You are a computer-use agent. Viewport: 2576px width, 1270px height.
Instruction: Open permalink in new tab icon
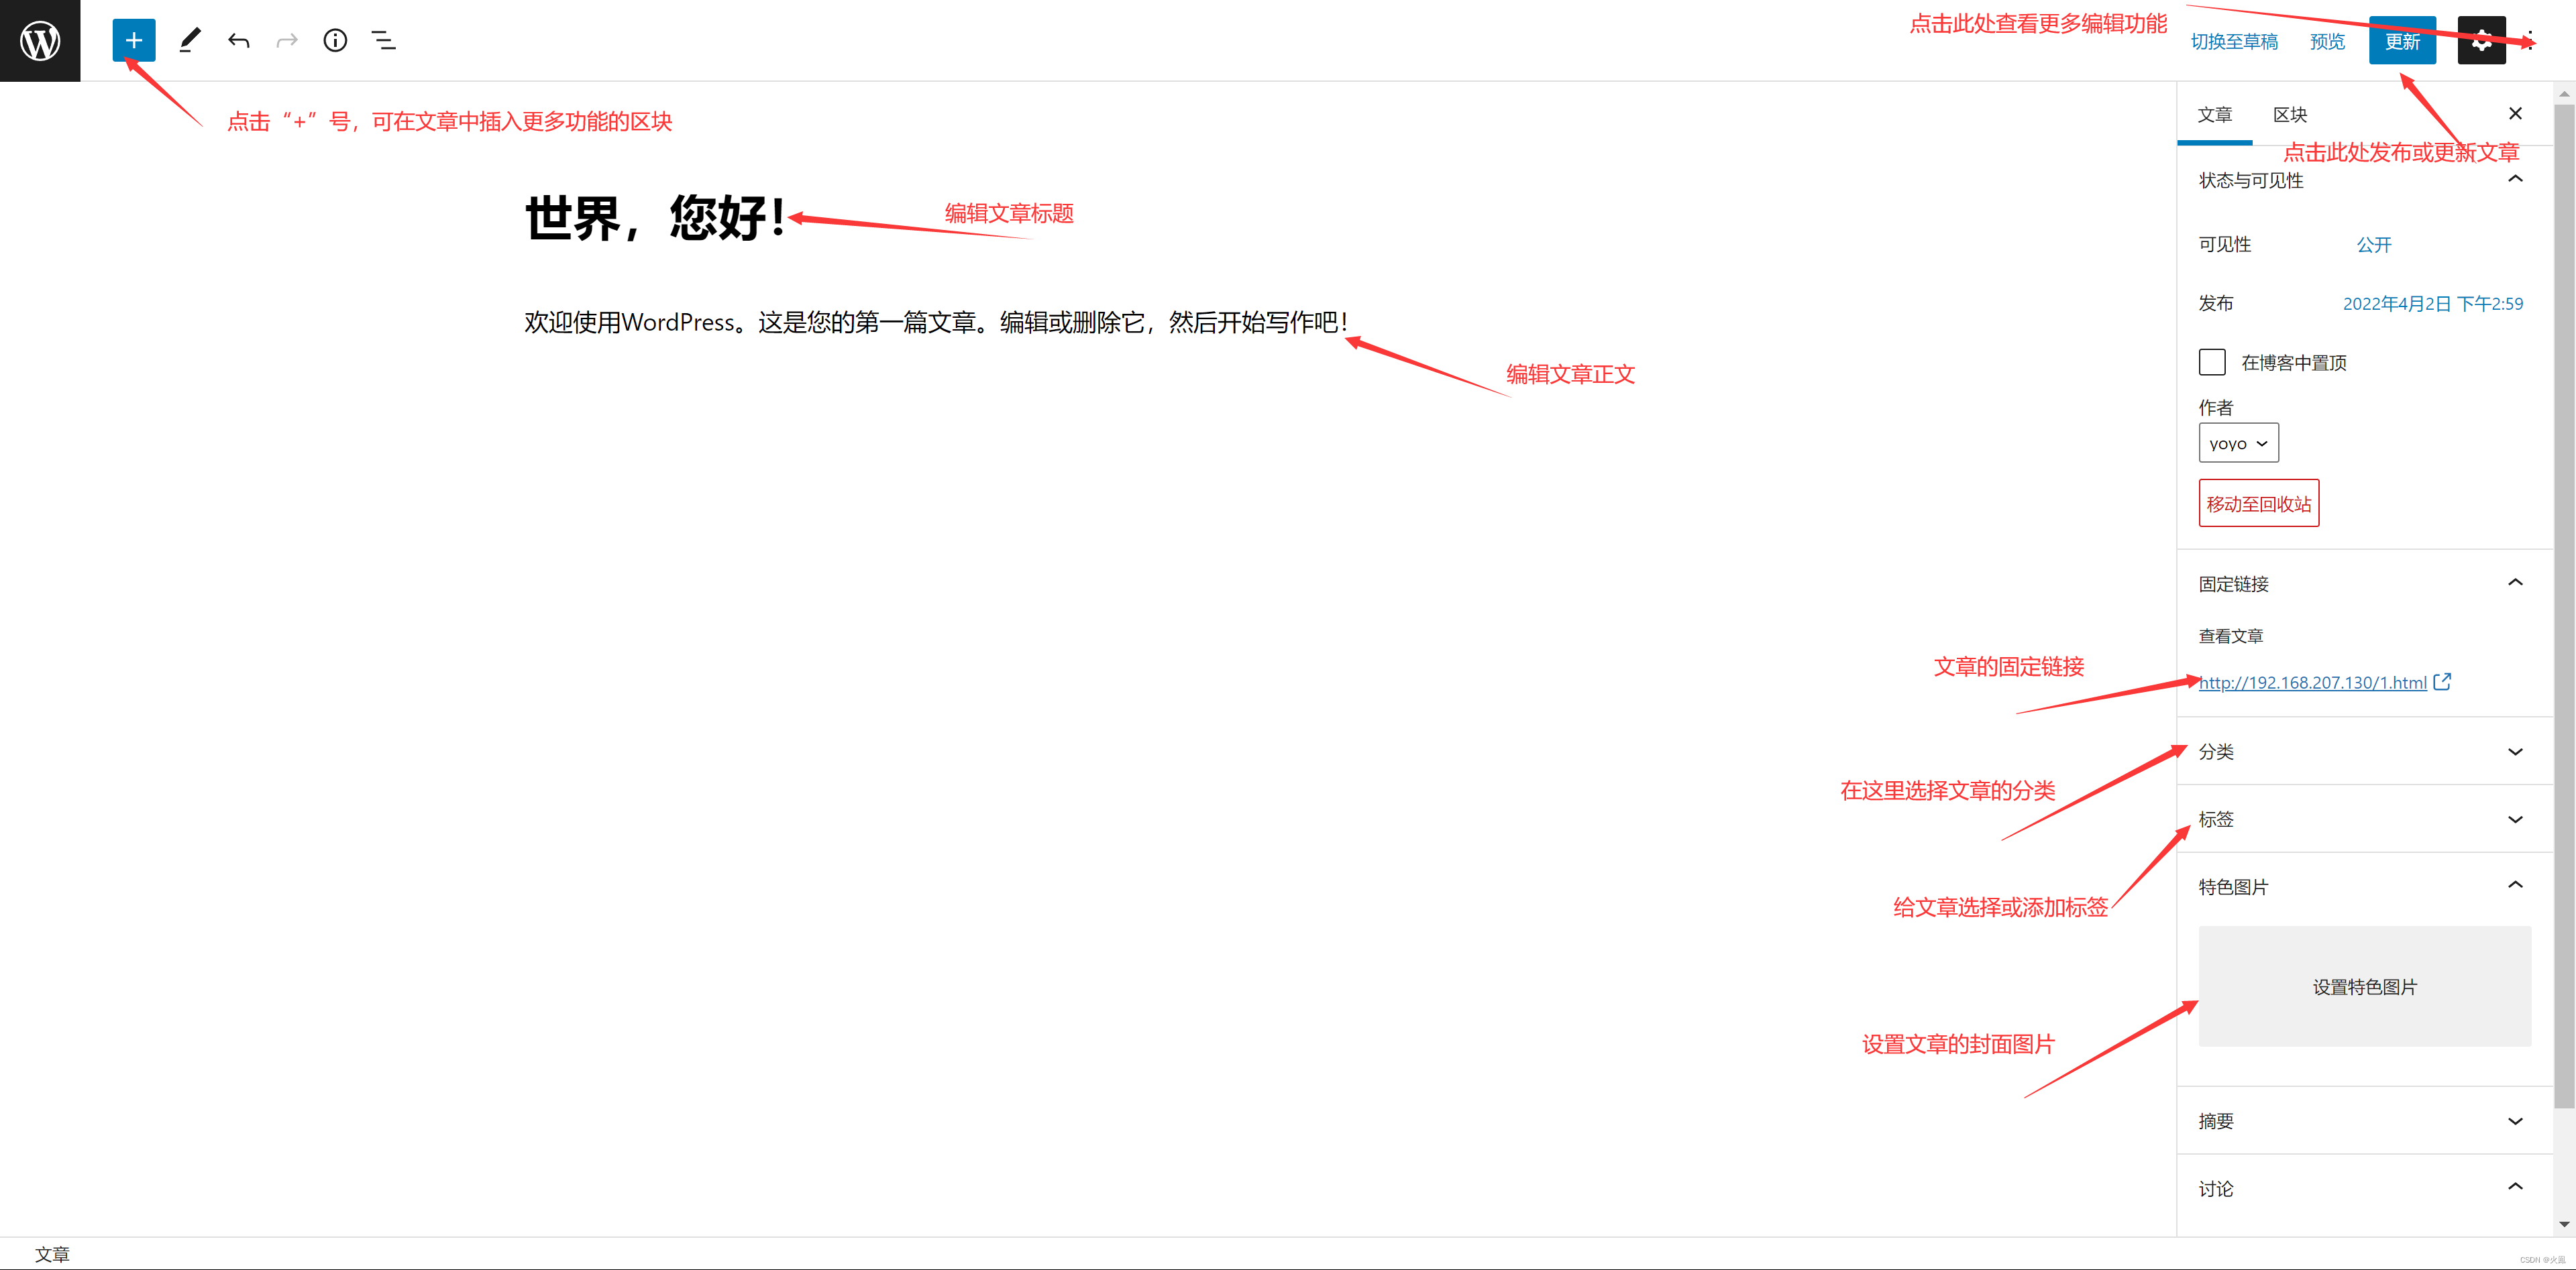coord(2442,681)
